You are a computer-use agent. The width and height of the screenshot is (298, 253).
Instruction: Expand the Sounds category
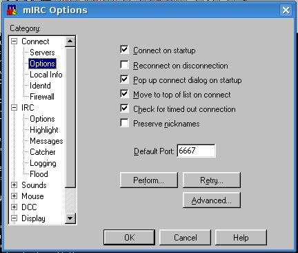click(14, 185)
